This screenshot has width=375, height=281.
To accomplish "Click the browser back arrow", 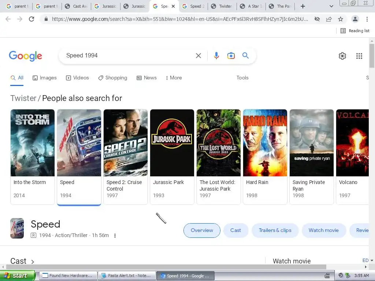I will click(8, 19).
